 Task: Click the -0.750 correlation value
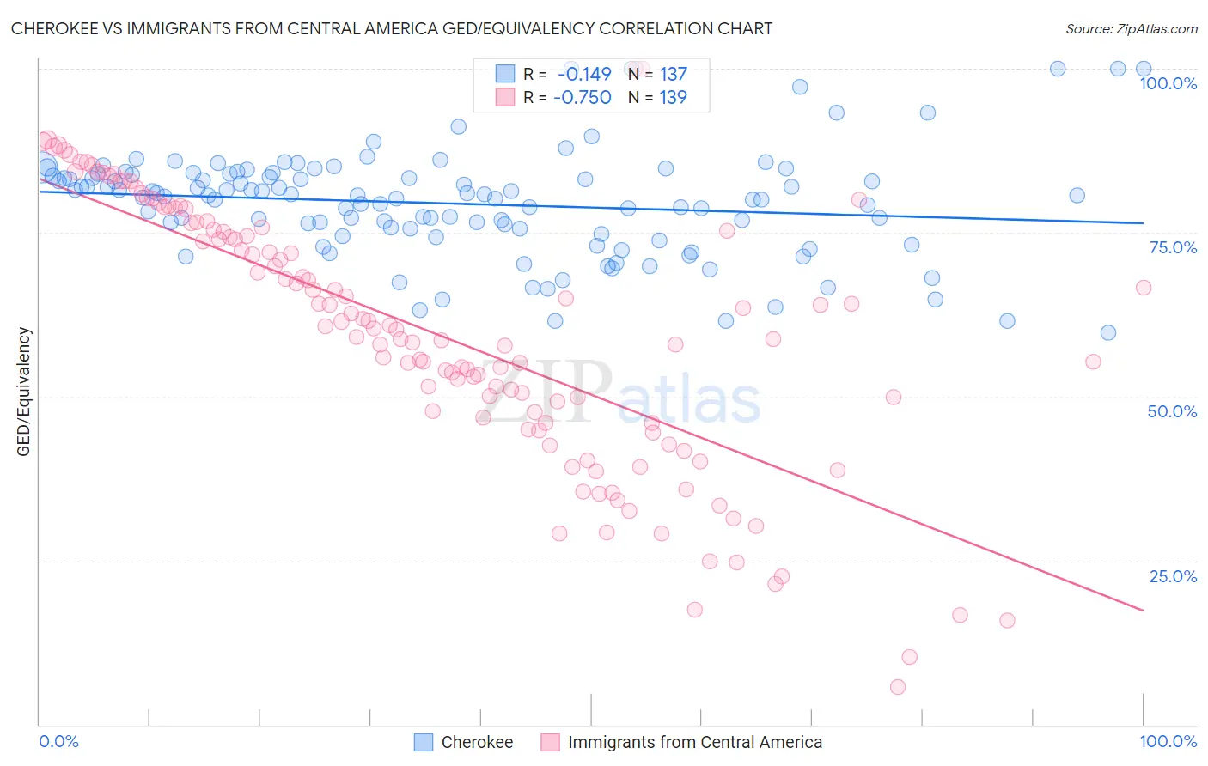click(583, 97)
